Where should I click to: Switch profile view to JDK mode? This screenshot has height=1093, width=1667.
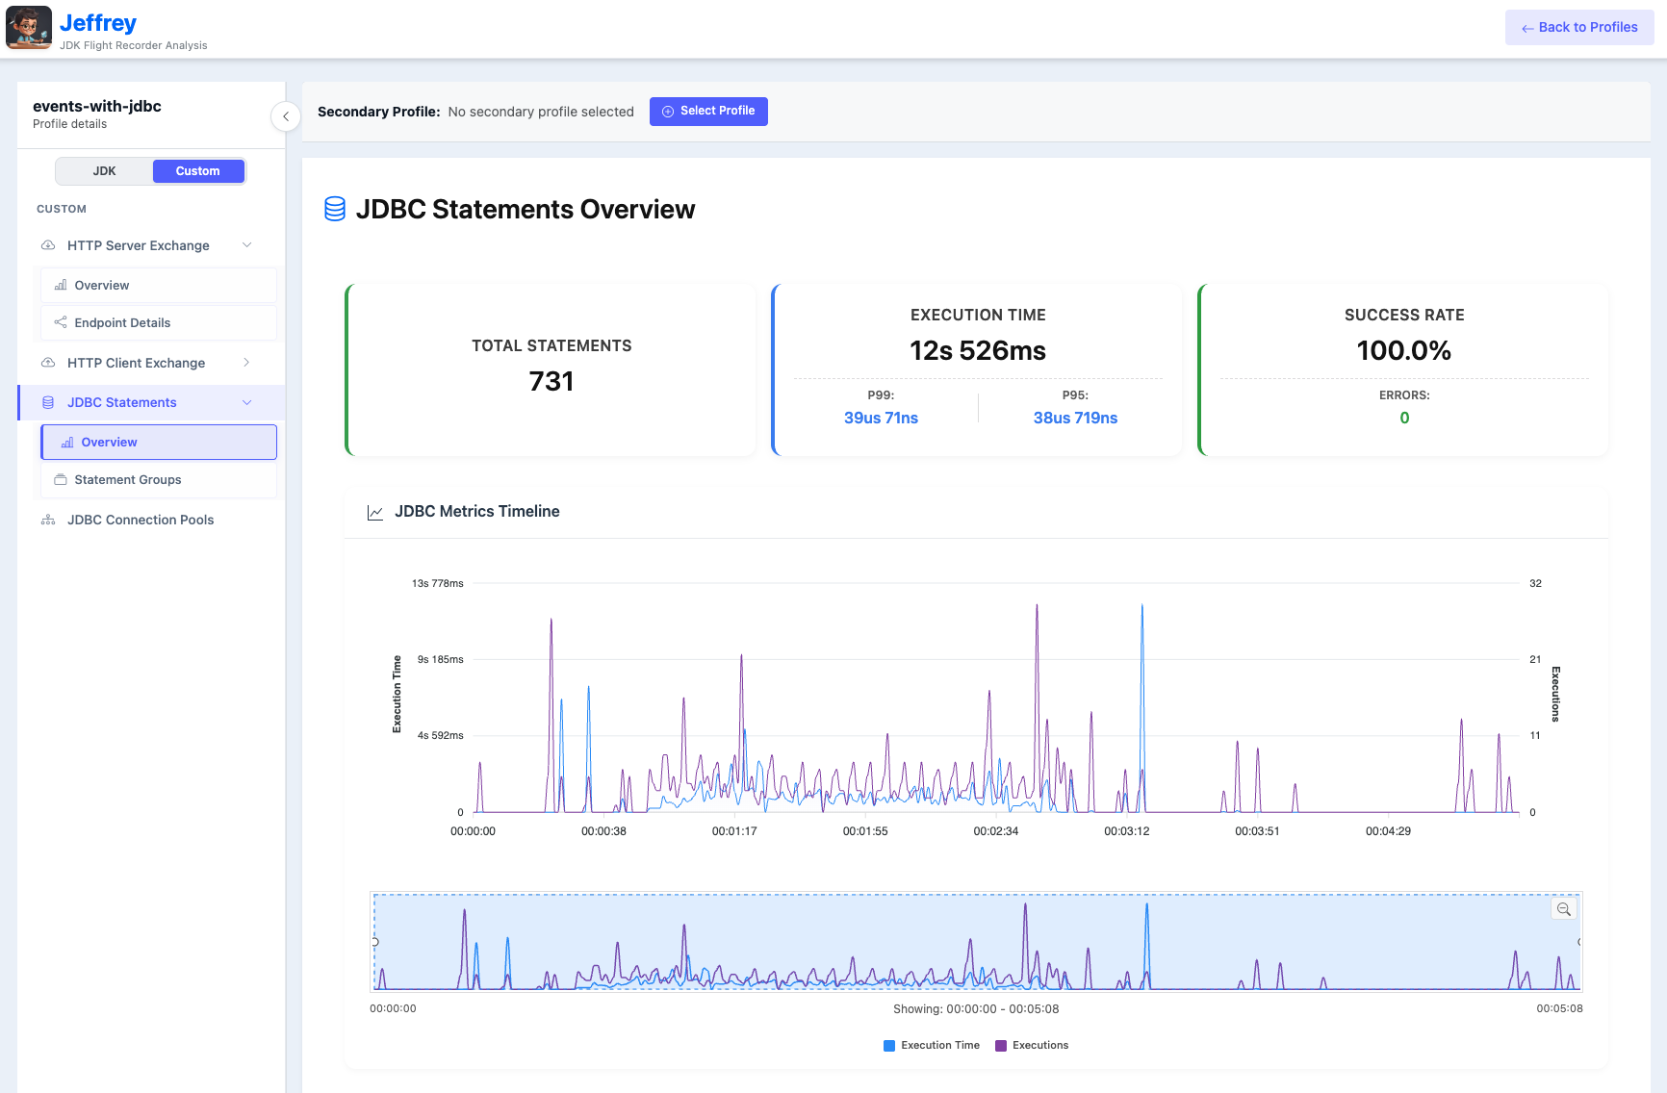click(x=104, y=170)
